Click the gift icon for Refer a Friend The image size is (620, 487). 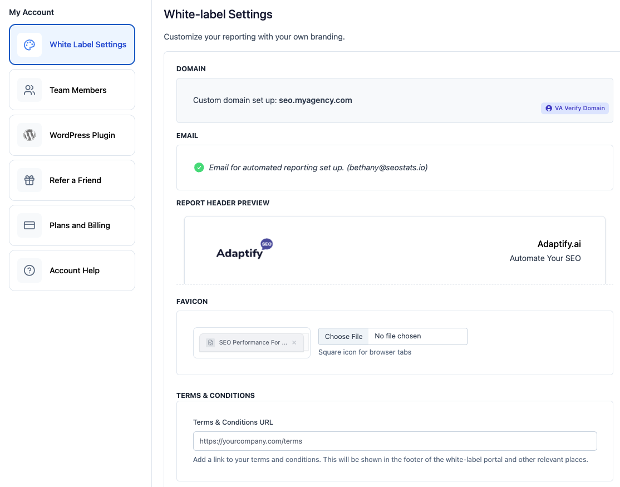pyautogui.click(x=29, y=180)
